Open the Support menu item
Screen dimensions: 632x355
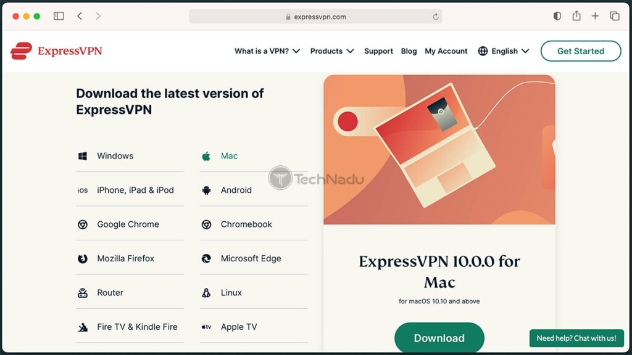pyautogui.click(x=378, y=51)
